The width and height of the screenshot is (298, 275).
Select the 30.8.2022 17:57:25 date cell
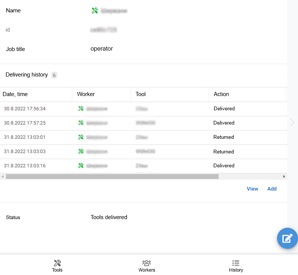point(25,123)
